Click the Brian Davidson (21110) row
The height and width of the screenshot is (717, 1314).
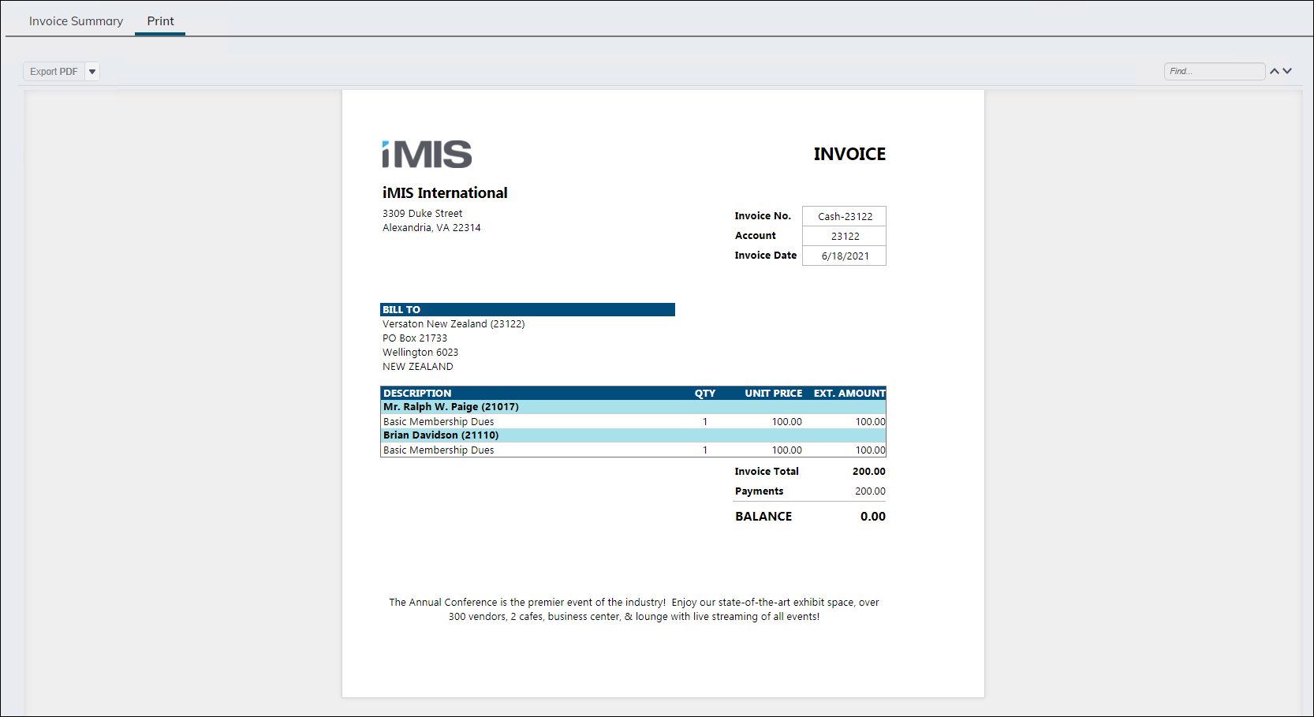pyautogui.click(x=633, y=435)
